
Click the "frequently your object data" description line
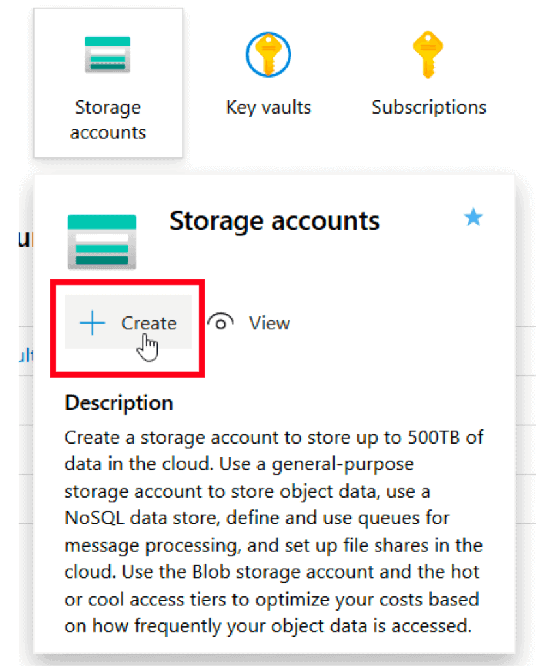[271, 626]
